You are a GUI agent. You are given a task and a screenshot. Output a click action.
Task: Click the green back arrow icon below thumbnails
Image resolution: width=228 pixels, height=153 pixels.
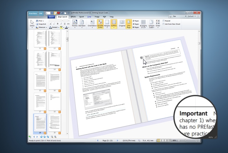30,137
